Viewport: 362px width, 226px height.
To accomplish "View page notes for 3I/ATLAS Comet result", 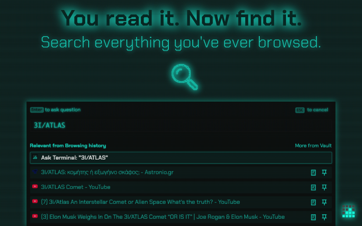I will tap(313, 187).
